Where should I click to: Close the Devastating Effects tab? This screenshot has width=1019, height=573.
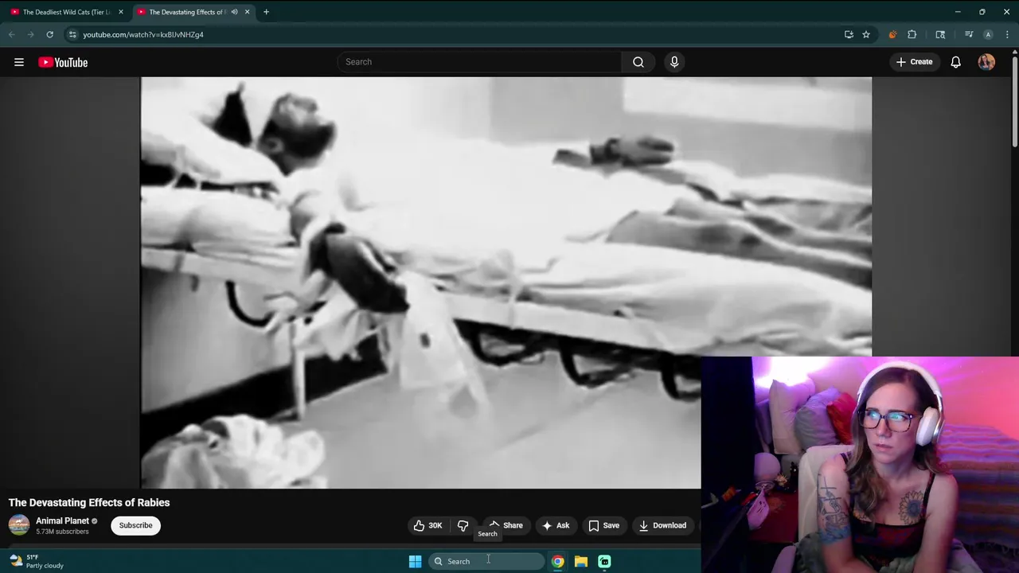click(247, 12)
